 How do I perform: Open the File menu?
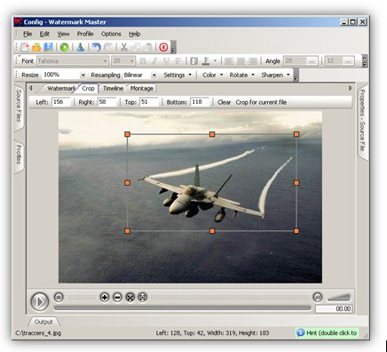pyautogui.click(x=28, y=34)
